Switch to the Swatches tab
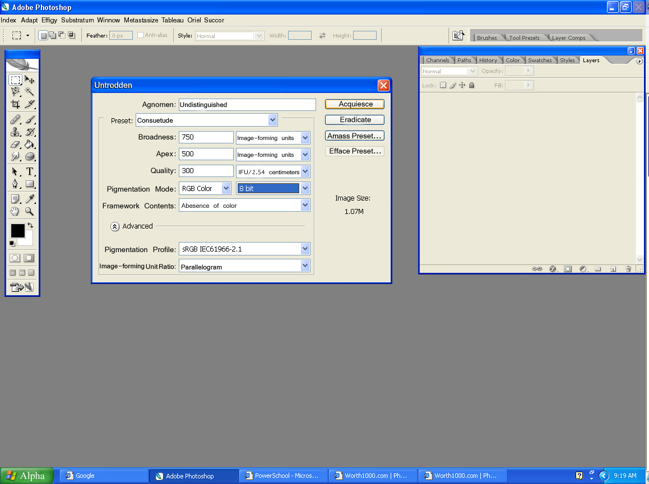649x484 pixels. pyautogui.click(x=540, y=60)
